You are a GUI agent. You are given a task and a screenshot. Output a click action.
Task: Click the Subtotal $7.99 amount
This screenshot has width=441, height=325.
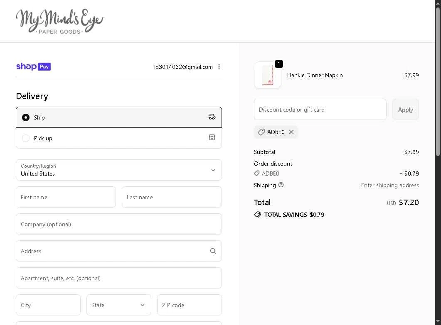[411, 152]
